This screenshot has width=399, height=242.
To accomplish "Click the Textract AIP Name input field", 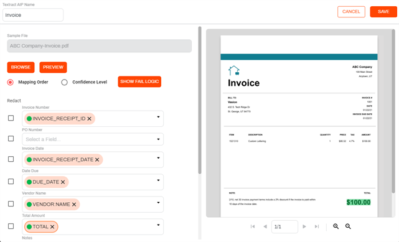I will pyautogui.click(x=33, y=15).
